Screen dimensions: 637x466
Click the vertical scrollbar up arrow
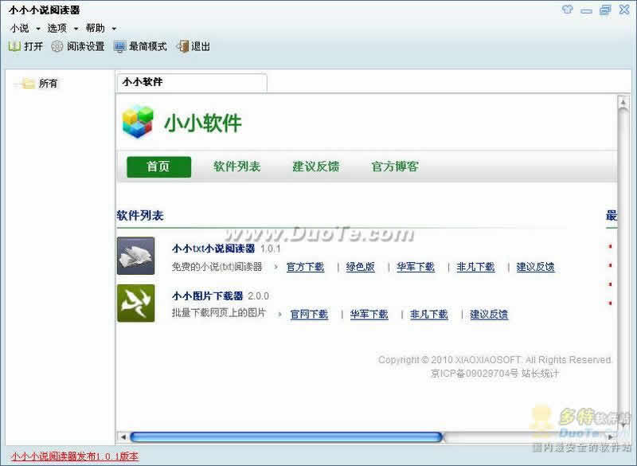pyautogui.click(x=623, y=102)
